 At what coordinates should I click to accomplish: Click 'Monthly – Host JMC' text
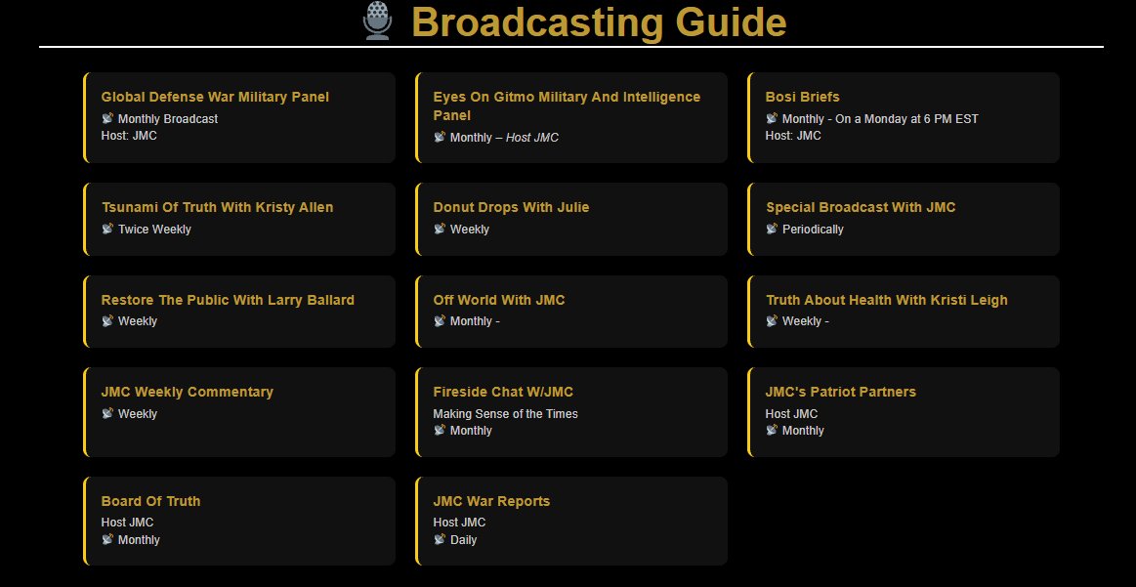point(504,138)
